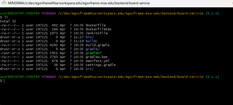Image resolution: width=233 pixels, height=105 pixels.
Task: Click the file size 4242 value
Action: point(54,45)
